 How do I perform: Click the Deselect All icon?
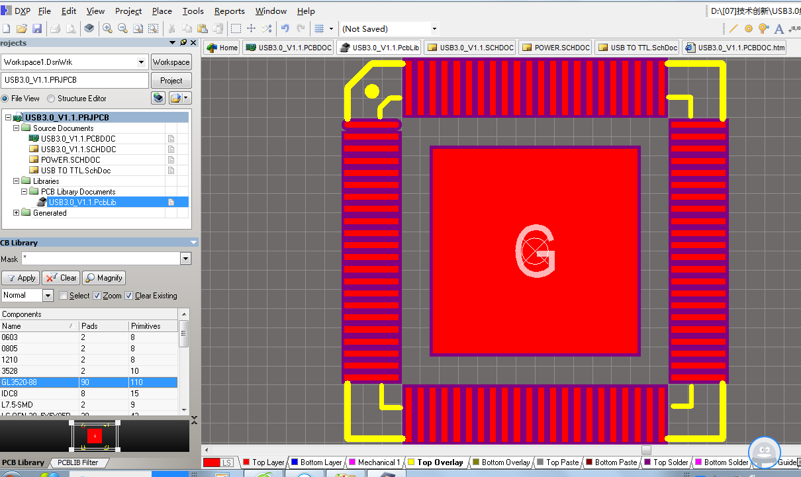266,28
